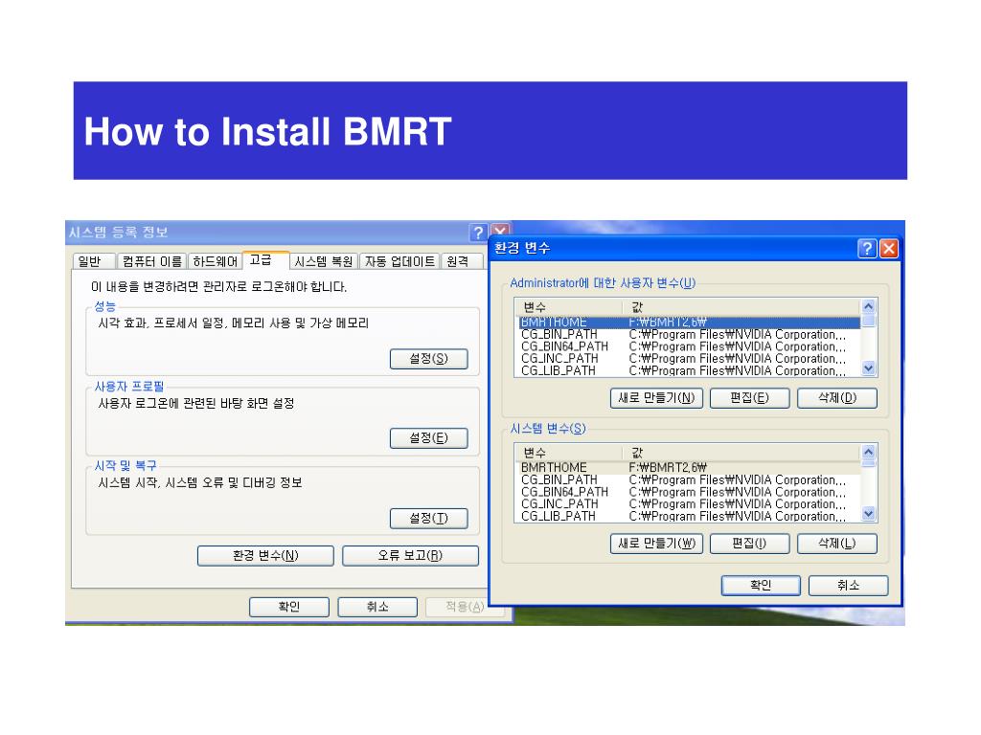The width and height of the screenshot is (981, 735).
Task: Click the 변수 column header in system variables
Action: pyautogui.click(x=569, y=453)
